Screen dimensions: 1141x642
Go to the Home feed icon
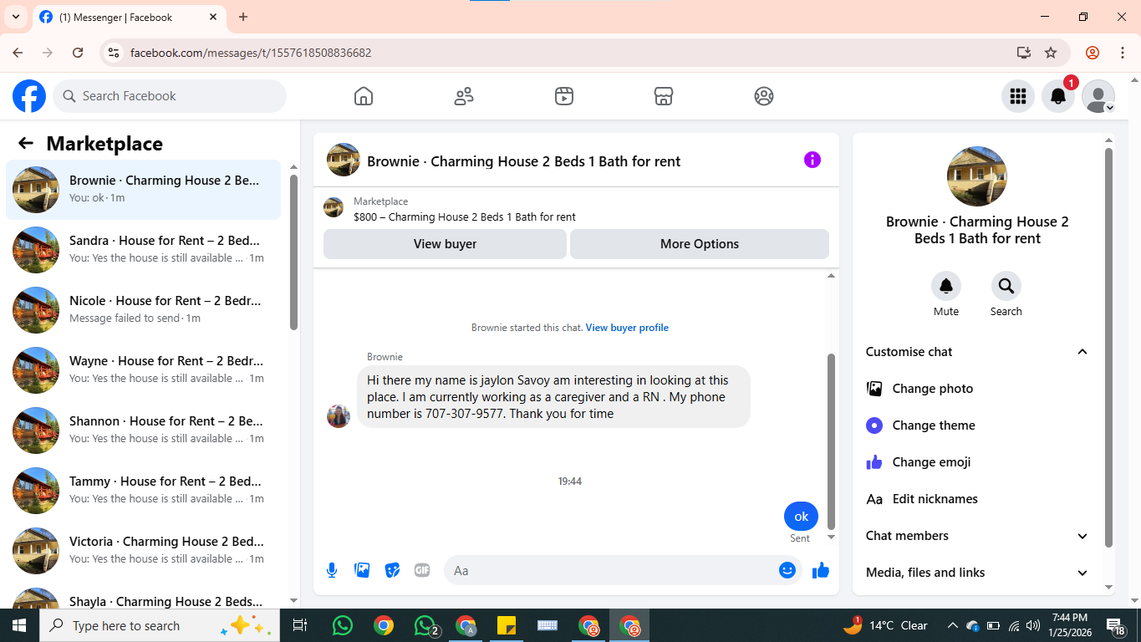(x=364, y=96)
